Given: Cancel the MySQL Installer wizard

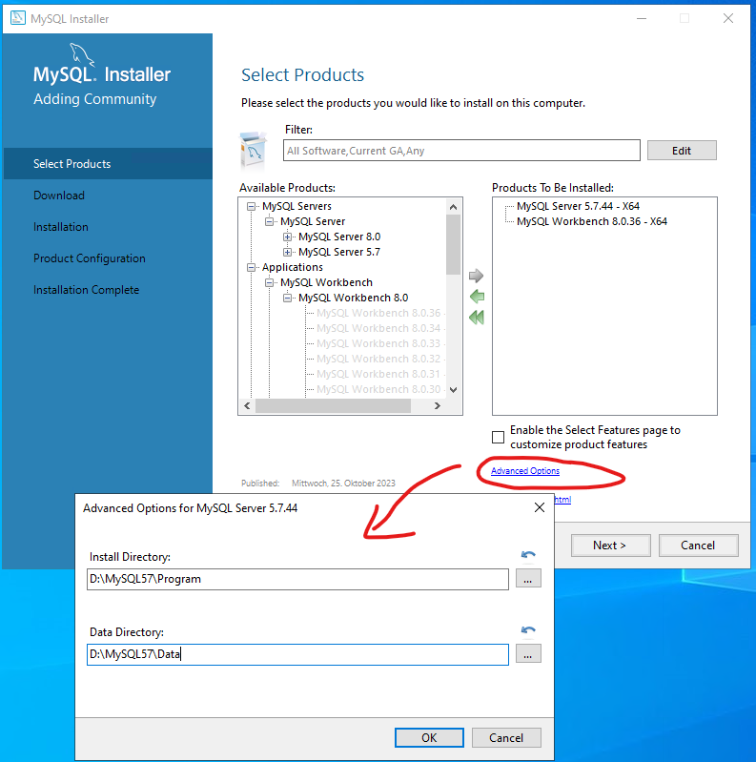Looking at the screenshot, I should click(x=698, y=546).
